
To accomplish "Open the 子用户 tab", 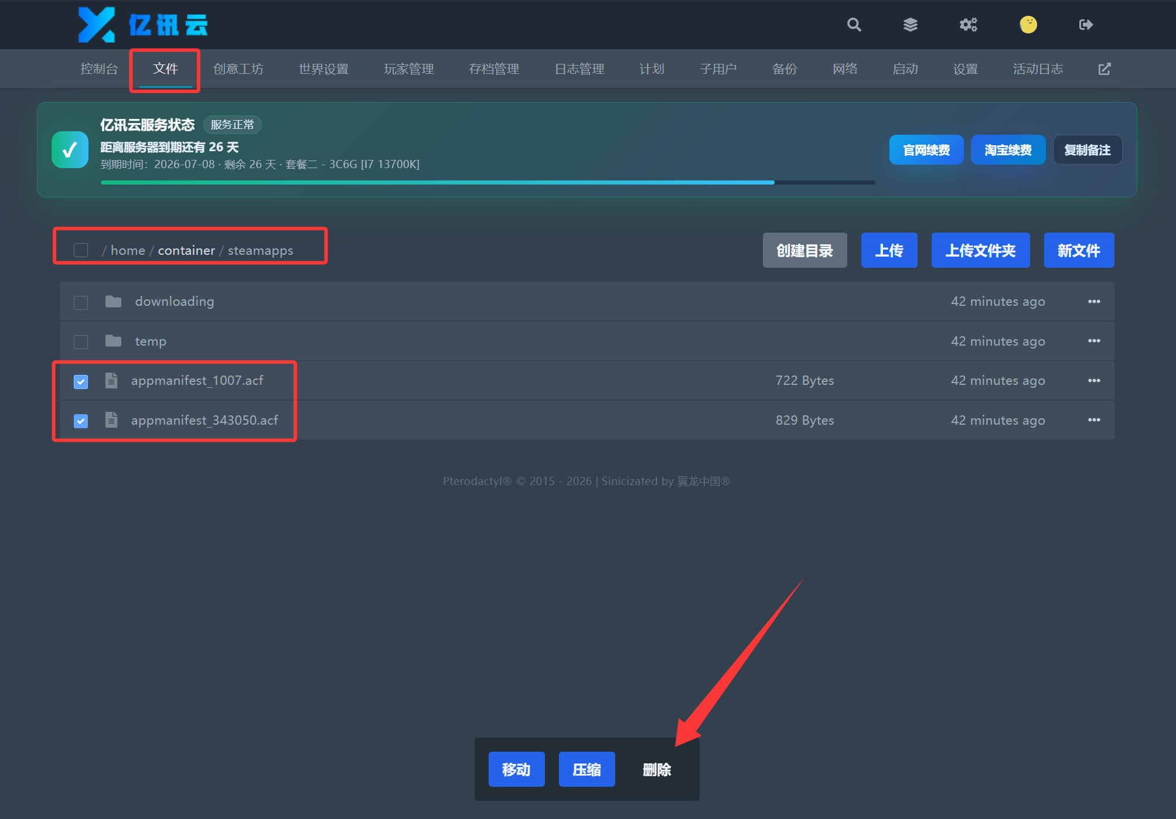I will point(718,69).
